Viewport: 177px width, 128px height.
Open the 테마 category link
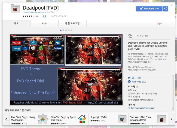tap(44, 16)
